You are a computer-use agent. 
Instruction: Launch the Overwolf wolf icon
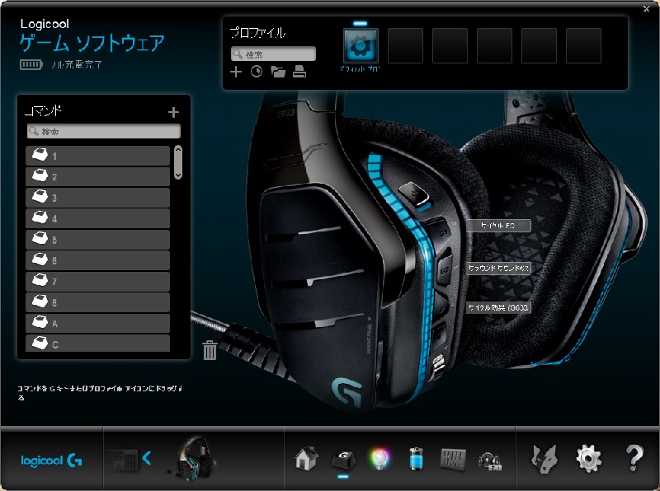pyautogui.click(x=544, y=459)
